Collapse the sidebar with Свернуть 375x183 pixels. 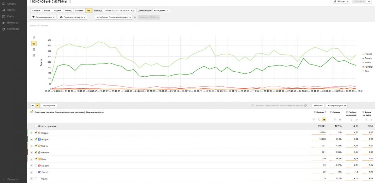[x=10, y=179]
